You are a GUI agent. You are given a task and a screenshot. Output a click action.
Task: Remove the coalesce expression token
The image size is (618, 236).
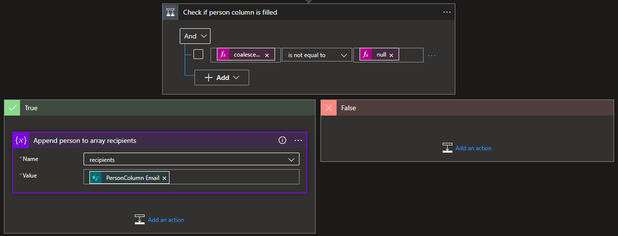(x=267, y=55)
